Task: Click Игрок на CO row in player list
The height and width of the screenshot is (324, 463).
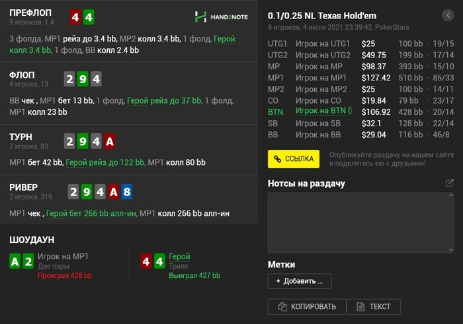Action: click(361, 101)
